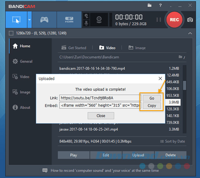Open Sort by Date options
This screenshot has height=178, width=200.
tap(173, 141)
